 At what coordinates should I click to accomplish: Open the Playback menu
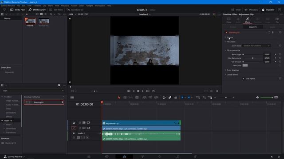pyautogui.click(x=65, y=6)
